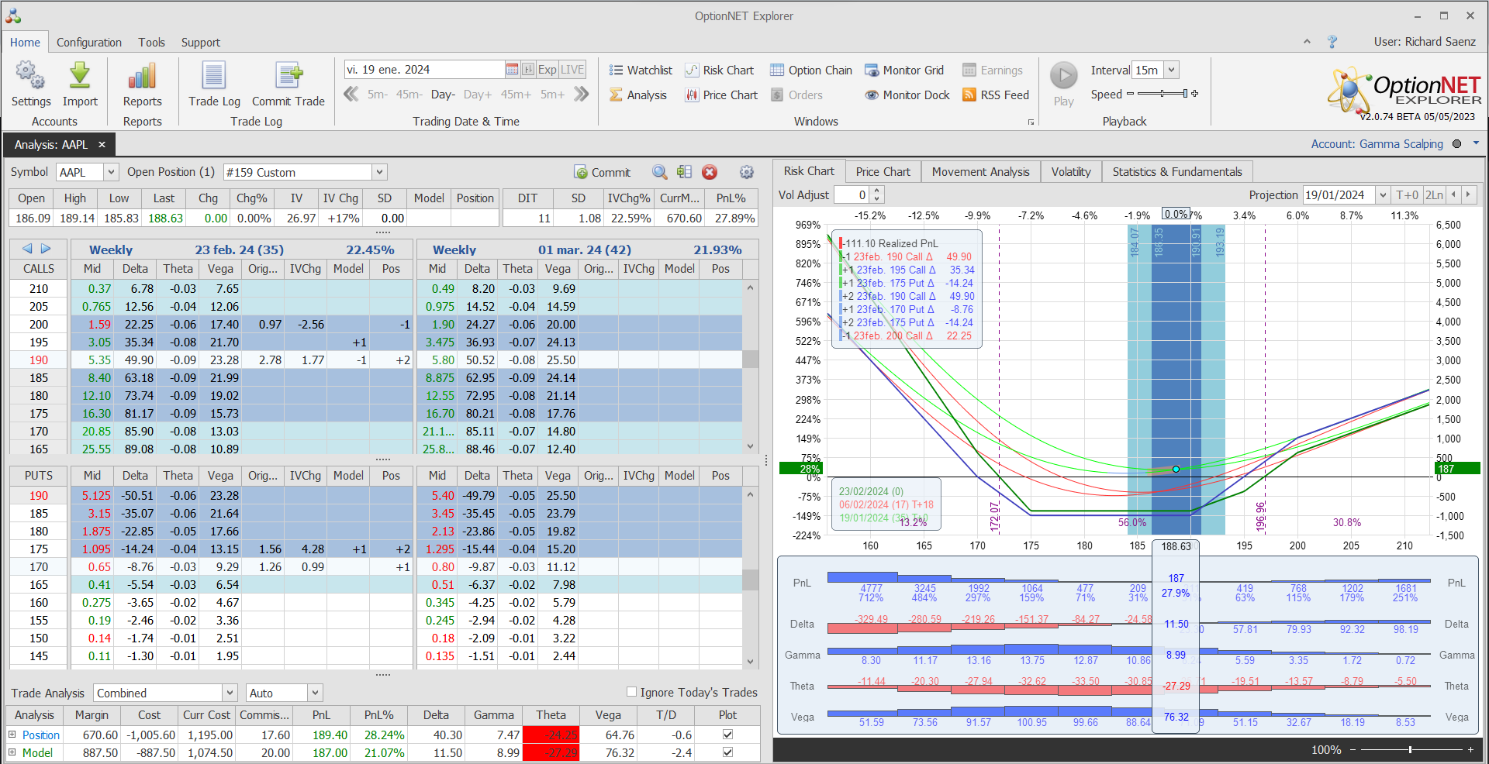The width and height of the screenshot is (1489, 764).
Task: Open the Auto dropdown
Action: point(315,693)
